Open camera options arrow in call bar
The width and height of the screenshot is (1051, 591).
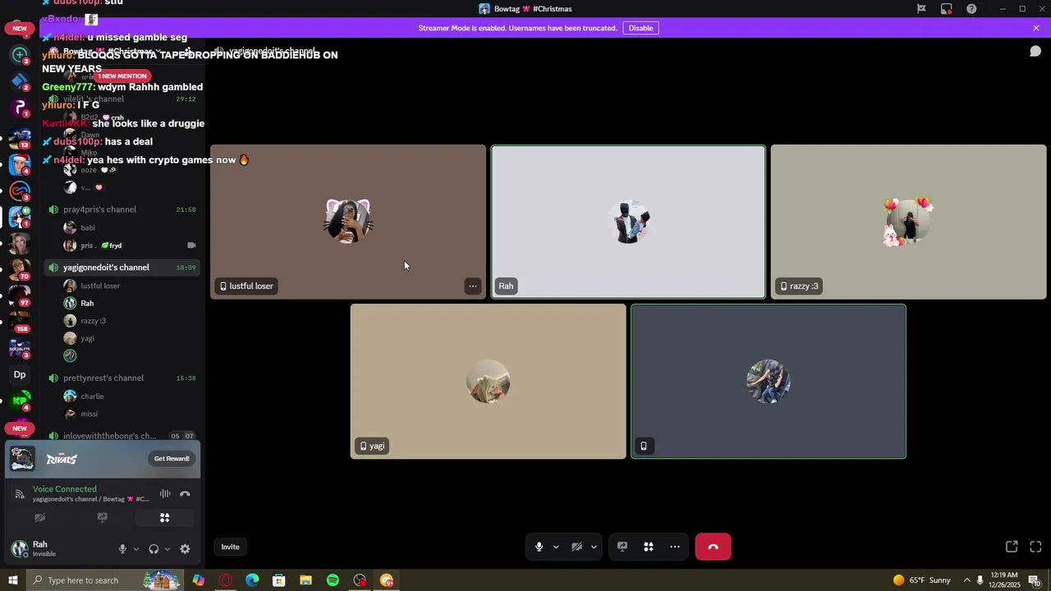[x=594, y=547]
